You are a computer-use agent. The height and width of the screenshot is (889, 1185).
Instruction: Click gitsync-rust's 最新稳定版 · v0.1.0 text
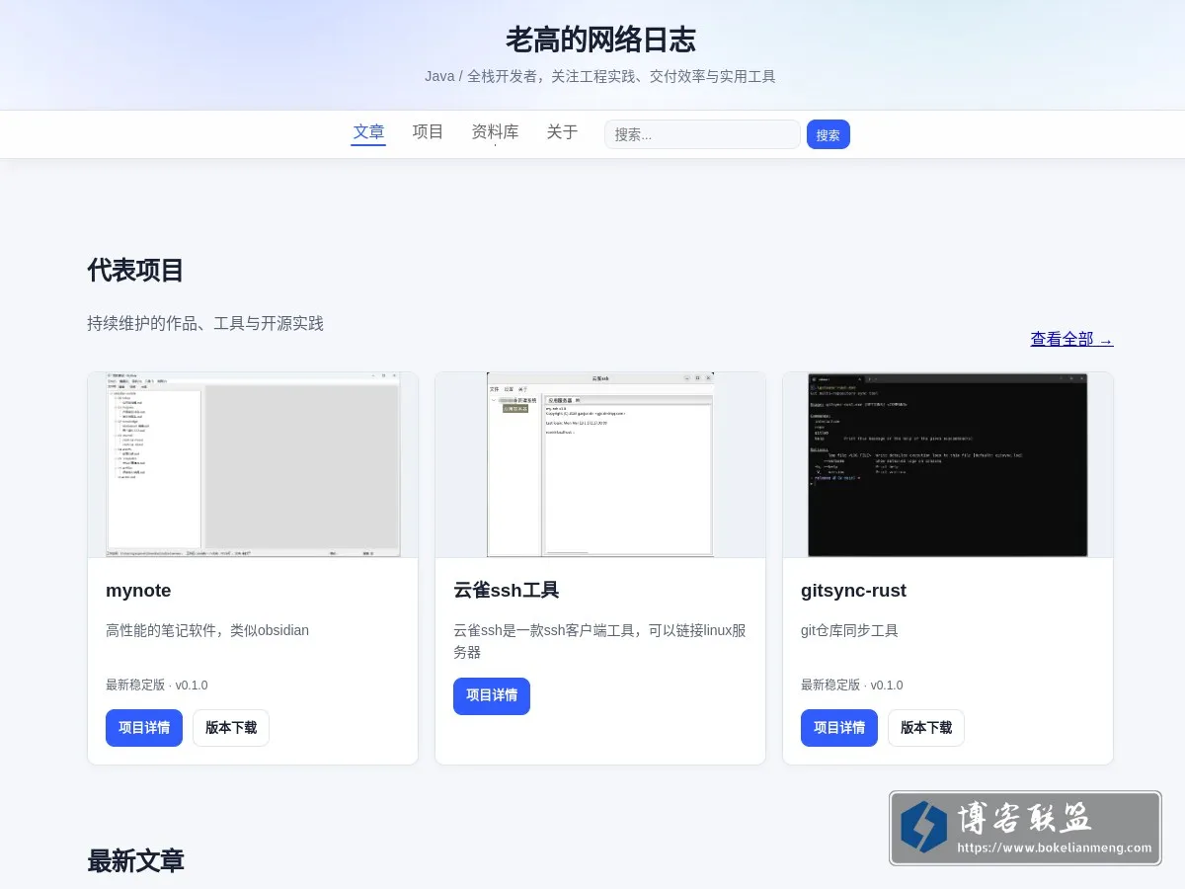pyautogui.click(x=852, y=686)
